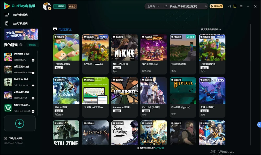
Task: Open the 我的世界 (hypixel) game card
Action: (183, 97)
